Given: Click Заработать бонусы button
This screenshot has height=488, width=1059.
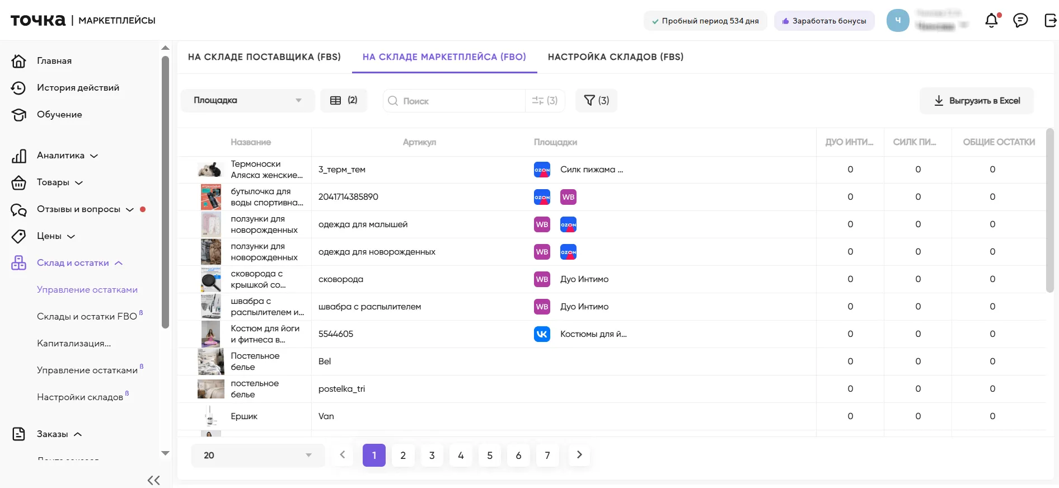Looking at the screenshot, I should pos(824,21).
